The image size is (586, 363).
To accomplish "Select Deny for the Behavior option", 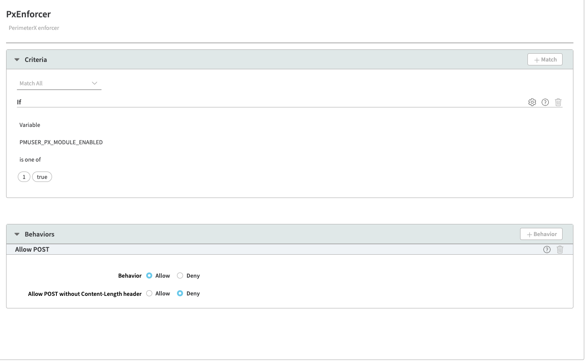I will (x=180, y=275).
